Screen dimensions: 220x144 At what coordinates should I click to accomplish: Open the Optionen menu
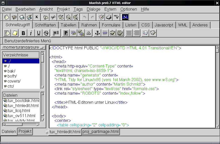[128, 9]
